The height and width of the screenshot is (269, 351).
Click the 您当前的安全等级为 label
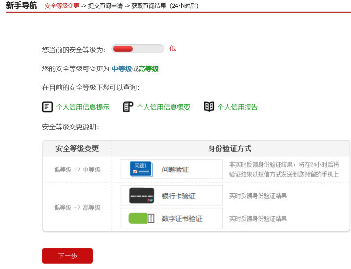pos(74,50)
